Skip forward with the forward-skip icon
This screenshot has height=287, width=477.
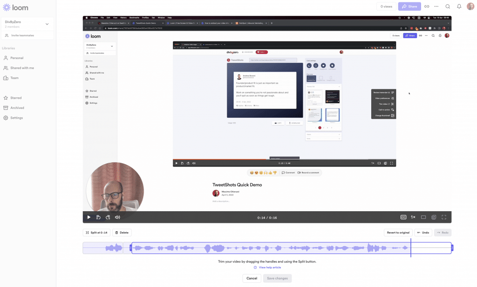pos(108,217)
